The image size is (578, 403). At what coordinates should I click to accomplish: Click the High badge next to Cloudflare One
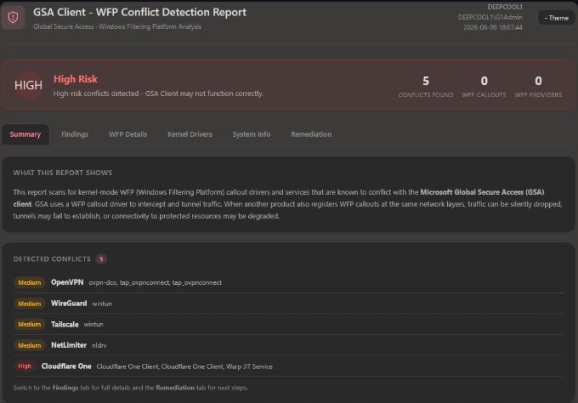pos(25,366)
